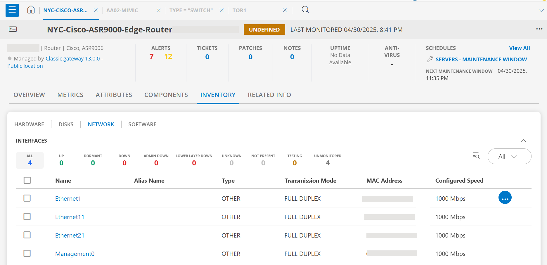Viewport: 547px width, 265px height.
Task: Open the All filter dropdown
Action: tap(509, 156)
